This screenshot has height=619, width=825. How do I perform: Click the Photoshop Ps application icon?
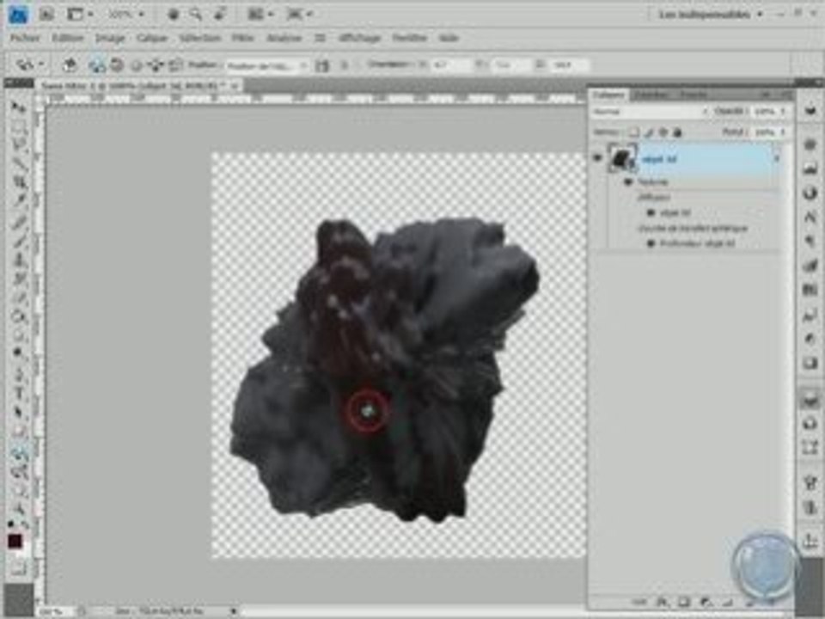click(19, 15)
